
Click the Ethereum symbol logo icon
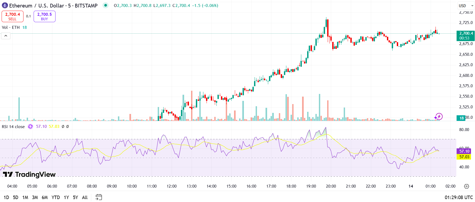coord(5,5)
